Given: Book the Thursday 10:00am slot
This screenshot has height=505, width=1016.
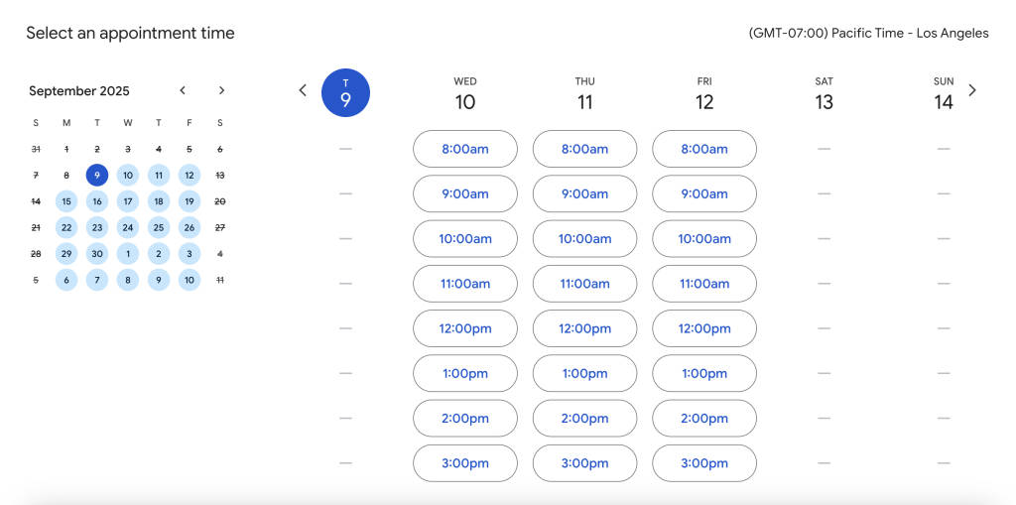Looking at the screenshot, I should coord(584,239).
